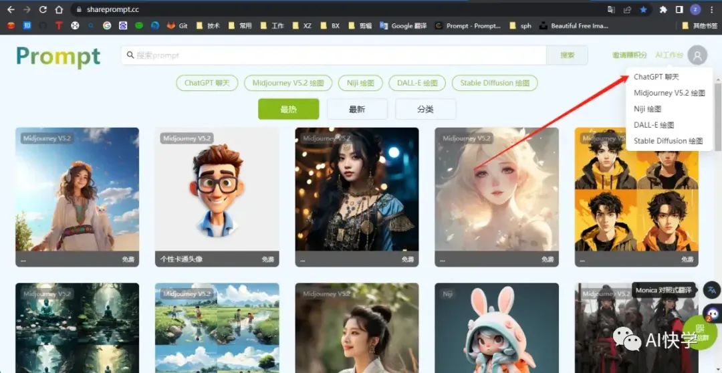
Task: Open the 个性卡通头像 cartoon avatar card
Action: coord(217,197)
